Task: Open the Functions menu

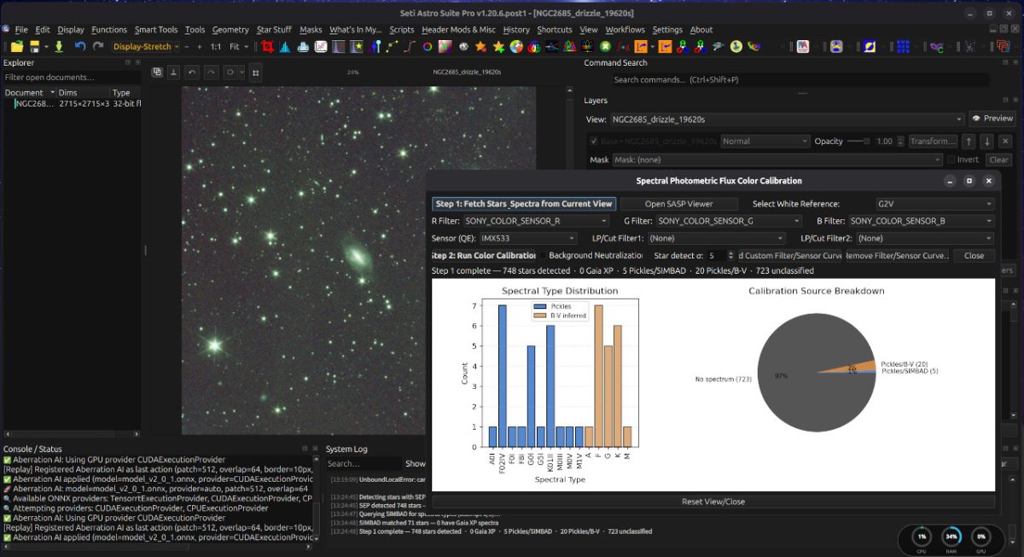Action: pyautogui.click(x=109, y=30)
